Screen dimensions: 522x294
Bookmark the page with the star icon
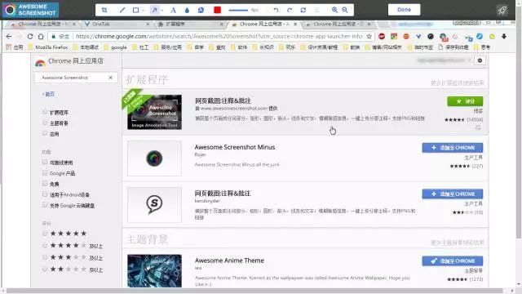369,36
